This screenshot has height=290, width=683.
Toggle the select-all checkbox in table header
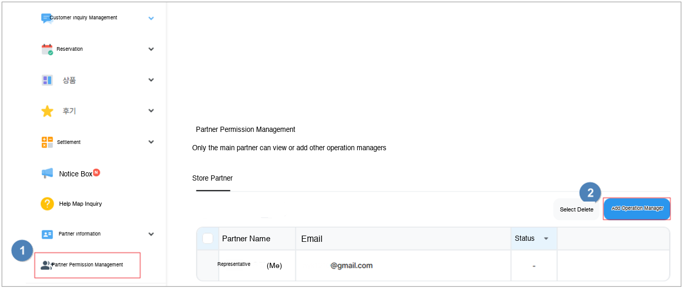208,239
